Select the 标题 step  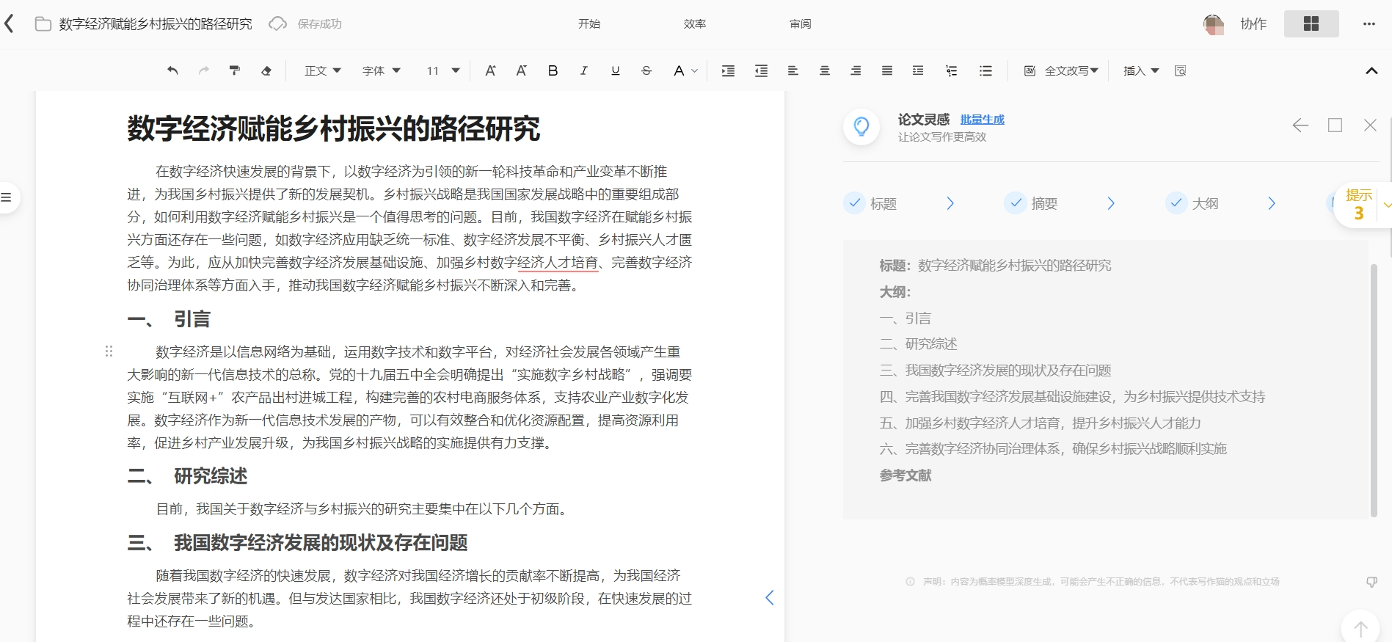tap(870, 203)
